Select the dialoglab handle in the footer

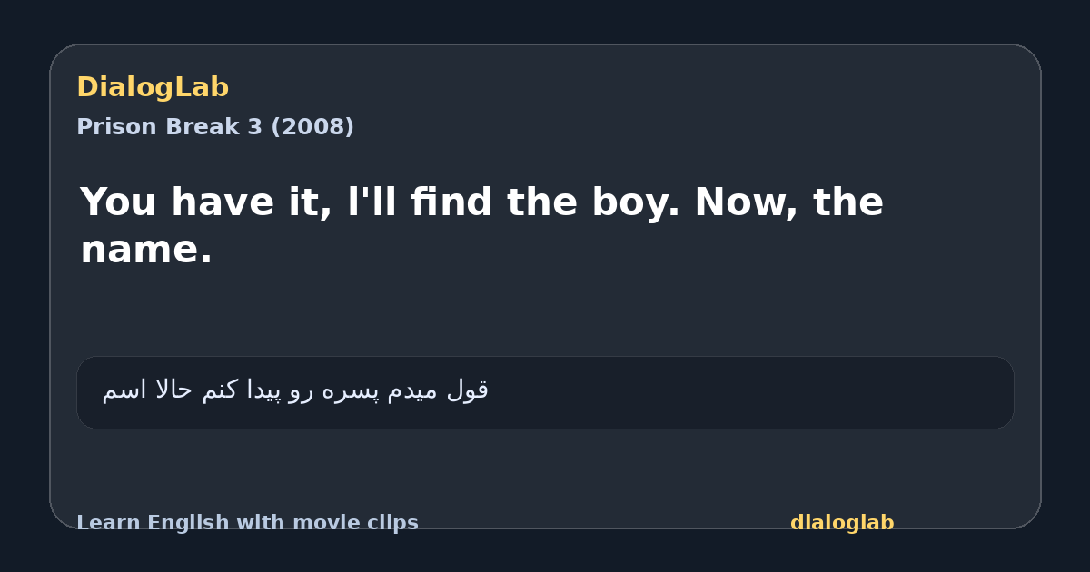[x=842, y=523]
